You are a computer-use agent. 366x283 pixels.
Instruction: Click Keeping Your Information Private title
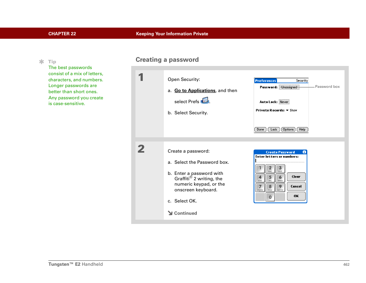(x=172, y=34)
